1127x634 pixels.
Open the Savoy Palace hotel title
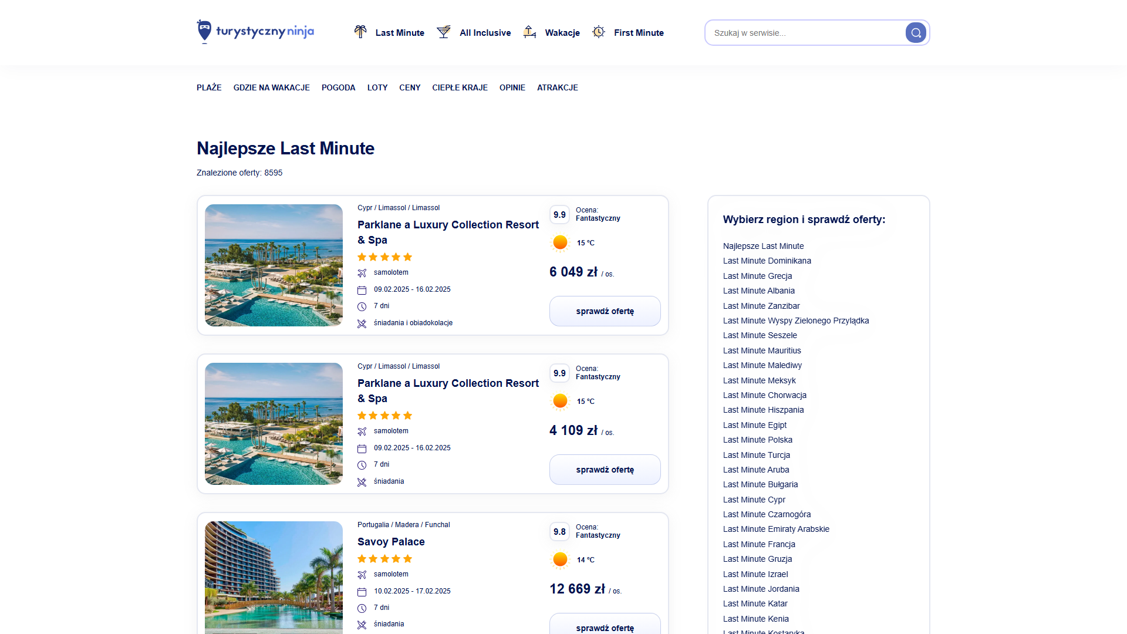tap(391, 542)
